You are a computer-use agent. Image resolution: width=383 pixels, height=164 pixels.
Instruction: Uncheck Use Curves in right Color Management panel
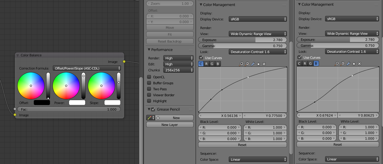(x=300, y=57)
